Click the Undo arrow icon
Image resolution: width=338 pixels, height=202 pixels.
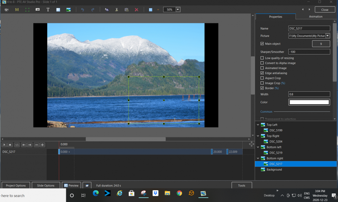pos(82,9)
